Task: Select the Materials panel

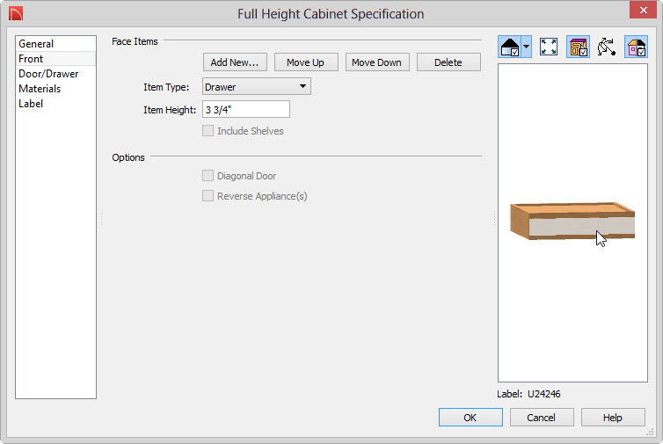Action: [40, 89]
